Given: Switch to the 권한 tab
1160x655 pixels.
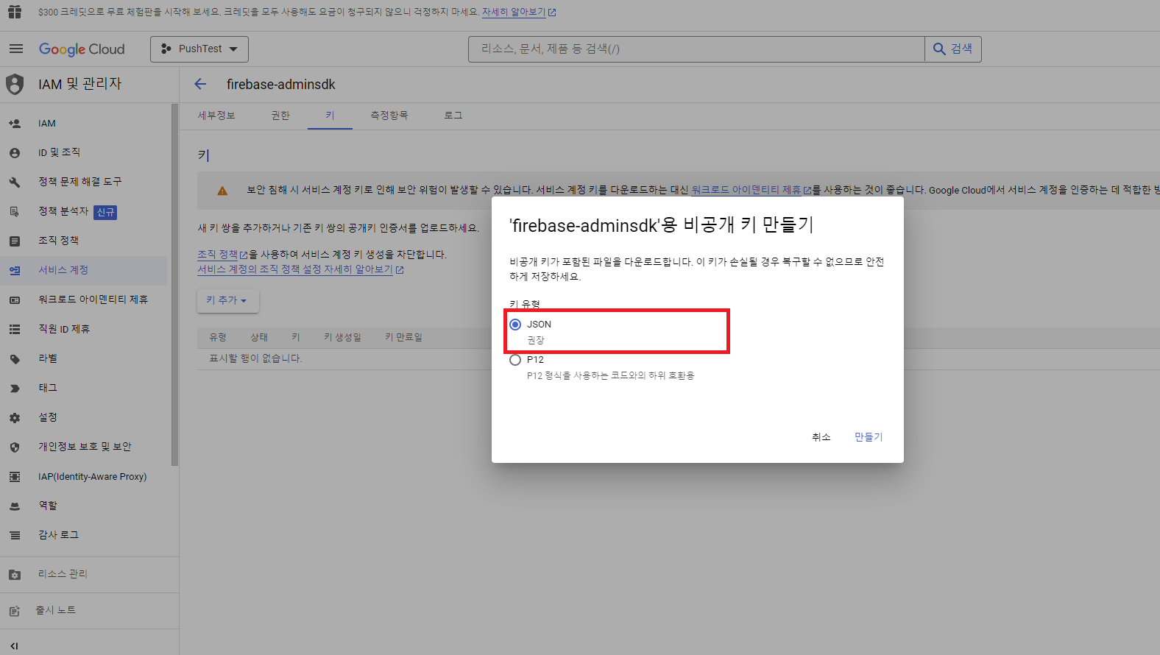Looking at the screenshot, I should pyautogui.click(x=280, y=116).
